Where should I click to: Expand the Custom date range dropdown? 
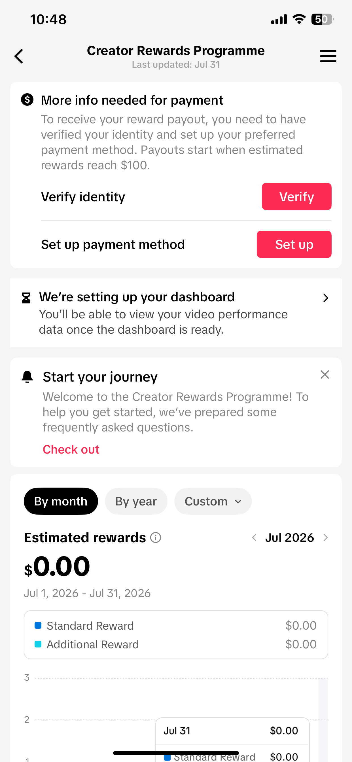(213, 501)
